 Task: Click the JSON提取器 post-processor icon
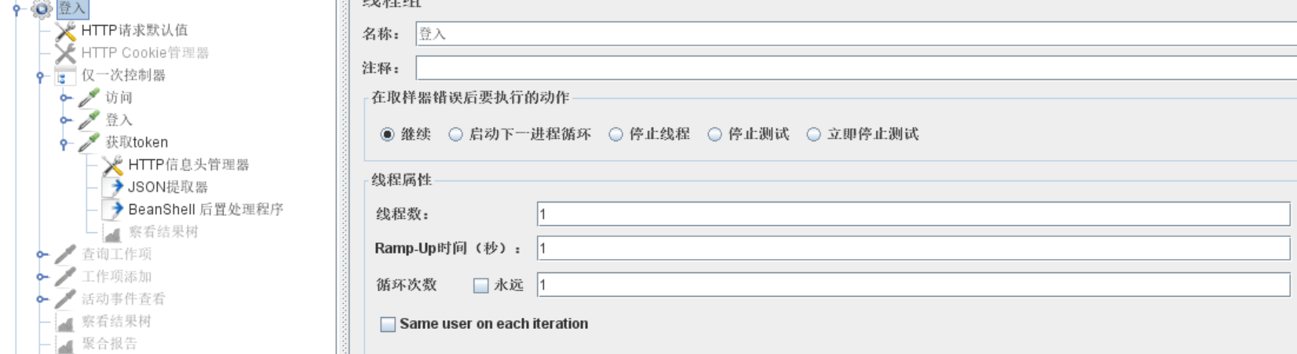tap(115, 188)
